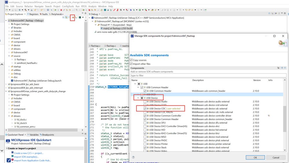Click OK in Manage SDK components dialog
The height and width of the screenshot is (163, 289).
click(x=255, y=157)
